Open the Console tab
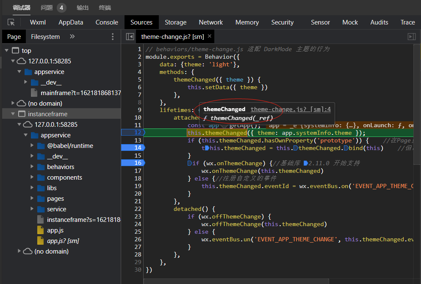The width and height of the screenshot is (421, 284). (x=107, y=22)
